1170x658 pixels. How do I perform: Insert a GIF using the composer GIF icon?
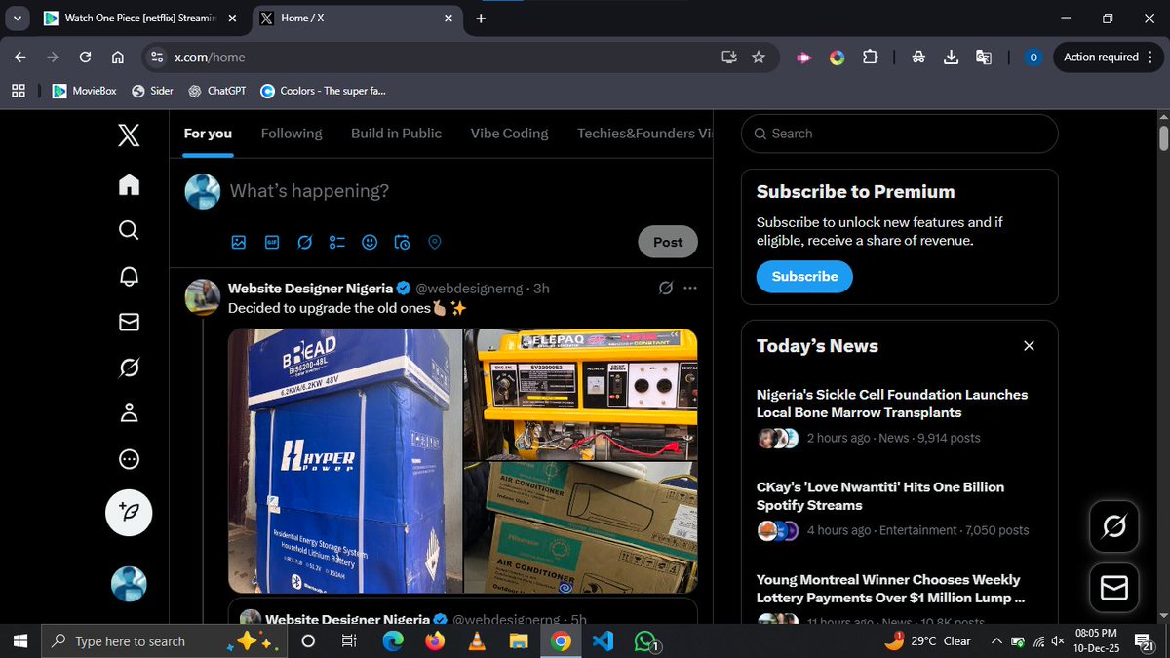[x=272, y=242]
